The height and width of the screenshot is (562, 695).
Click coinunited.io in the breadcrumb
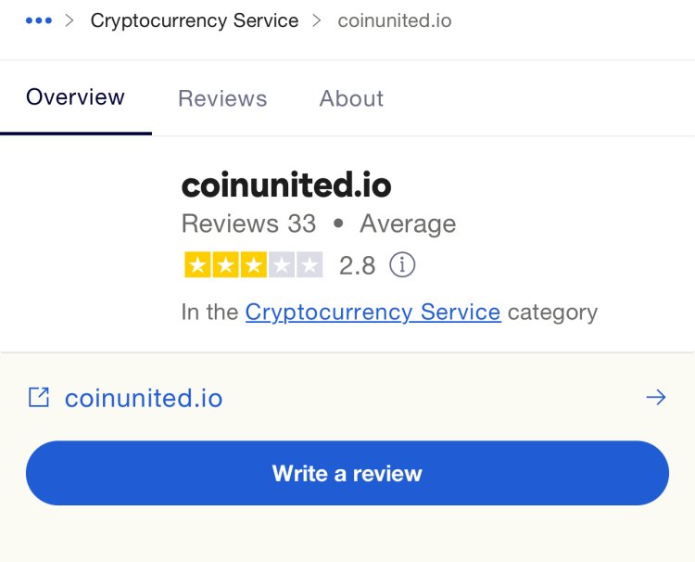click(395, 20)
